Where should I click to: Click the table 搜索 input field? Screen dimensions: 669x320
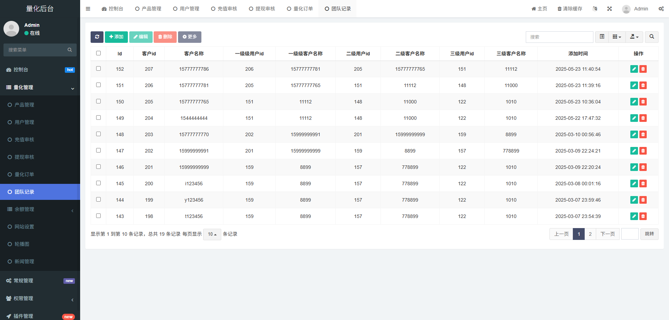click(559, 37)
